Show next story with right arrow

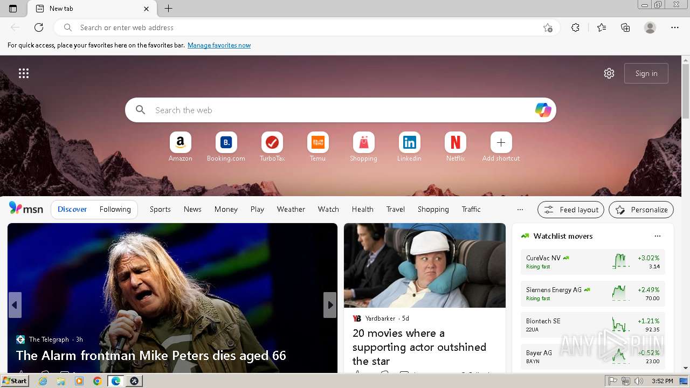coord(330,305)
